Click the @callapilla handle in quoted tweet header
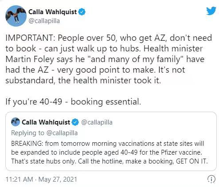This screenshot has width=219, height=187. click(97, 122)
